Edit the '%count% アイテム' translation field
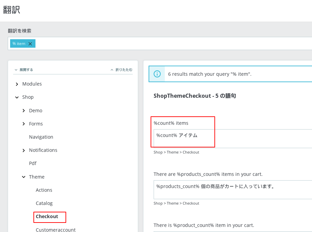This screenshot has height=232, width=312. pos(233,139)
